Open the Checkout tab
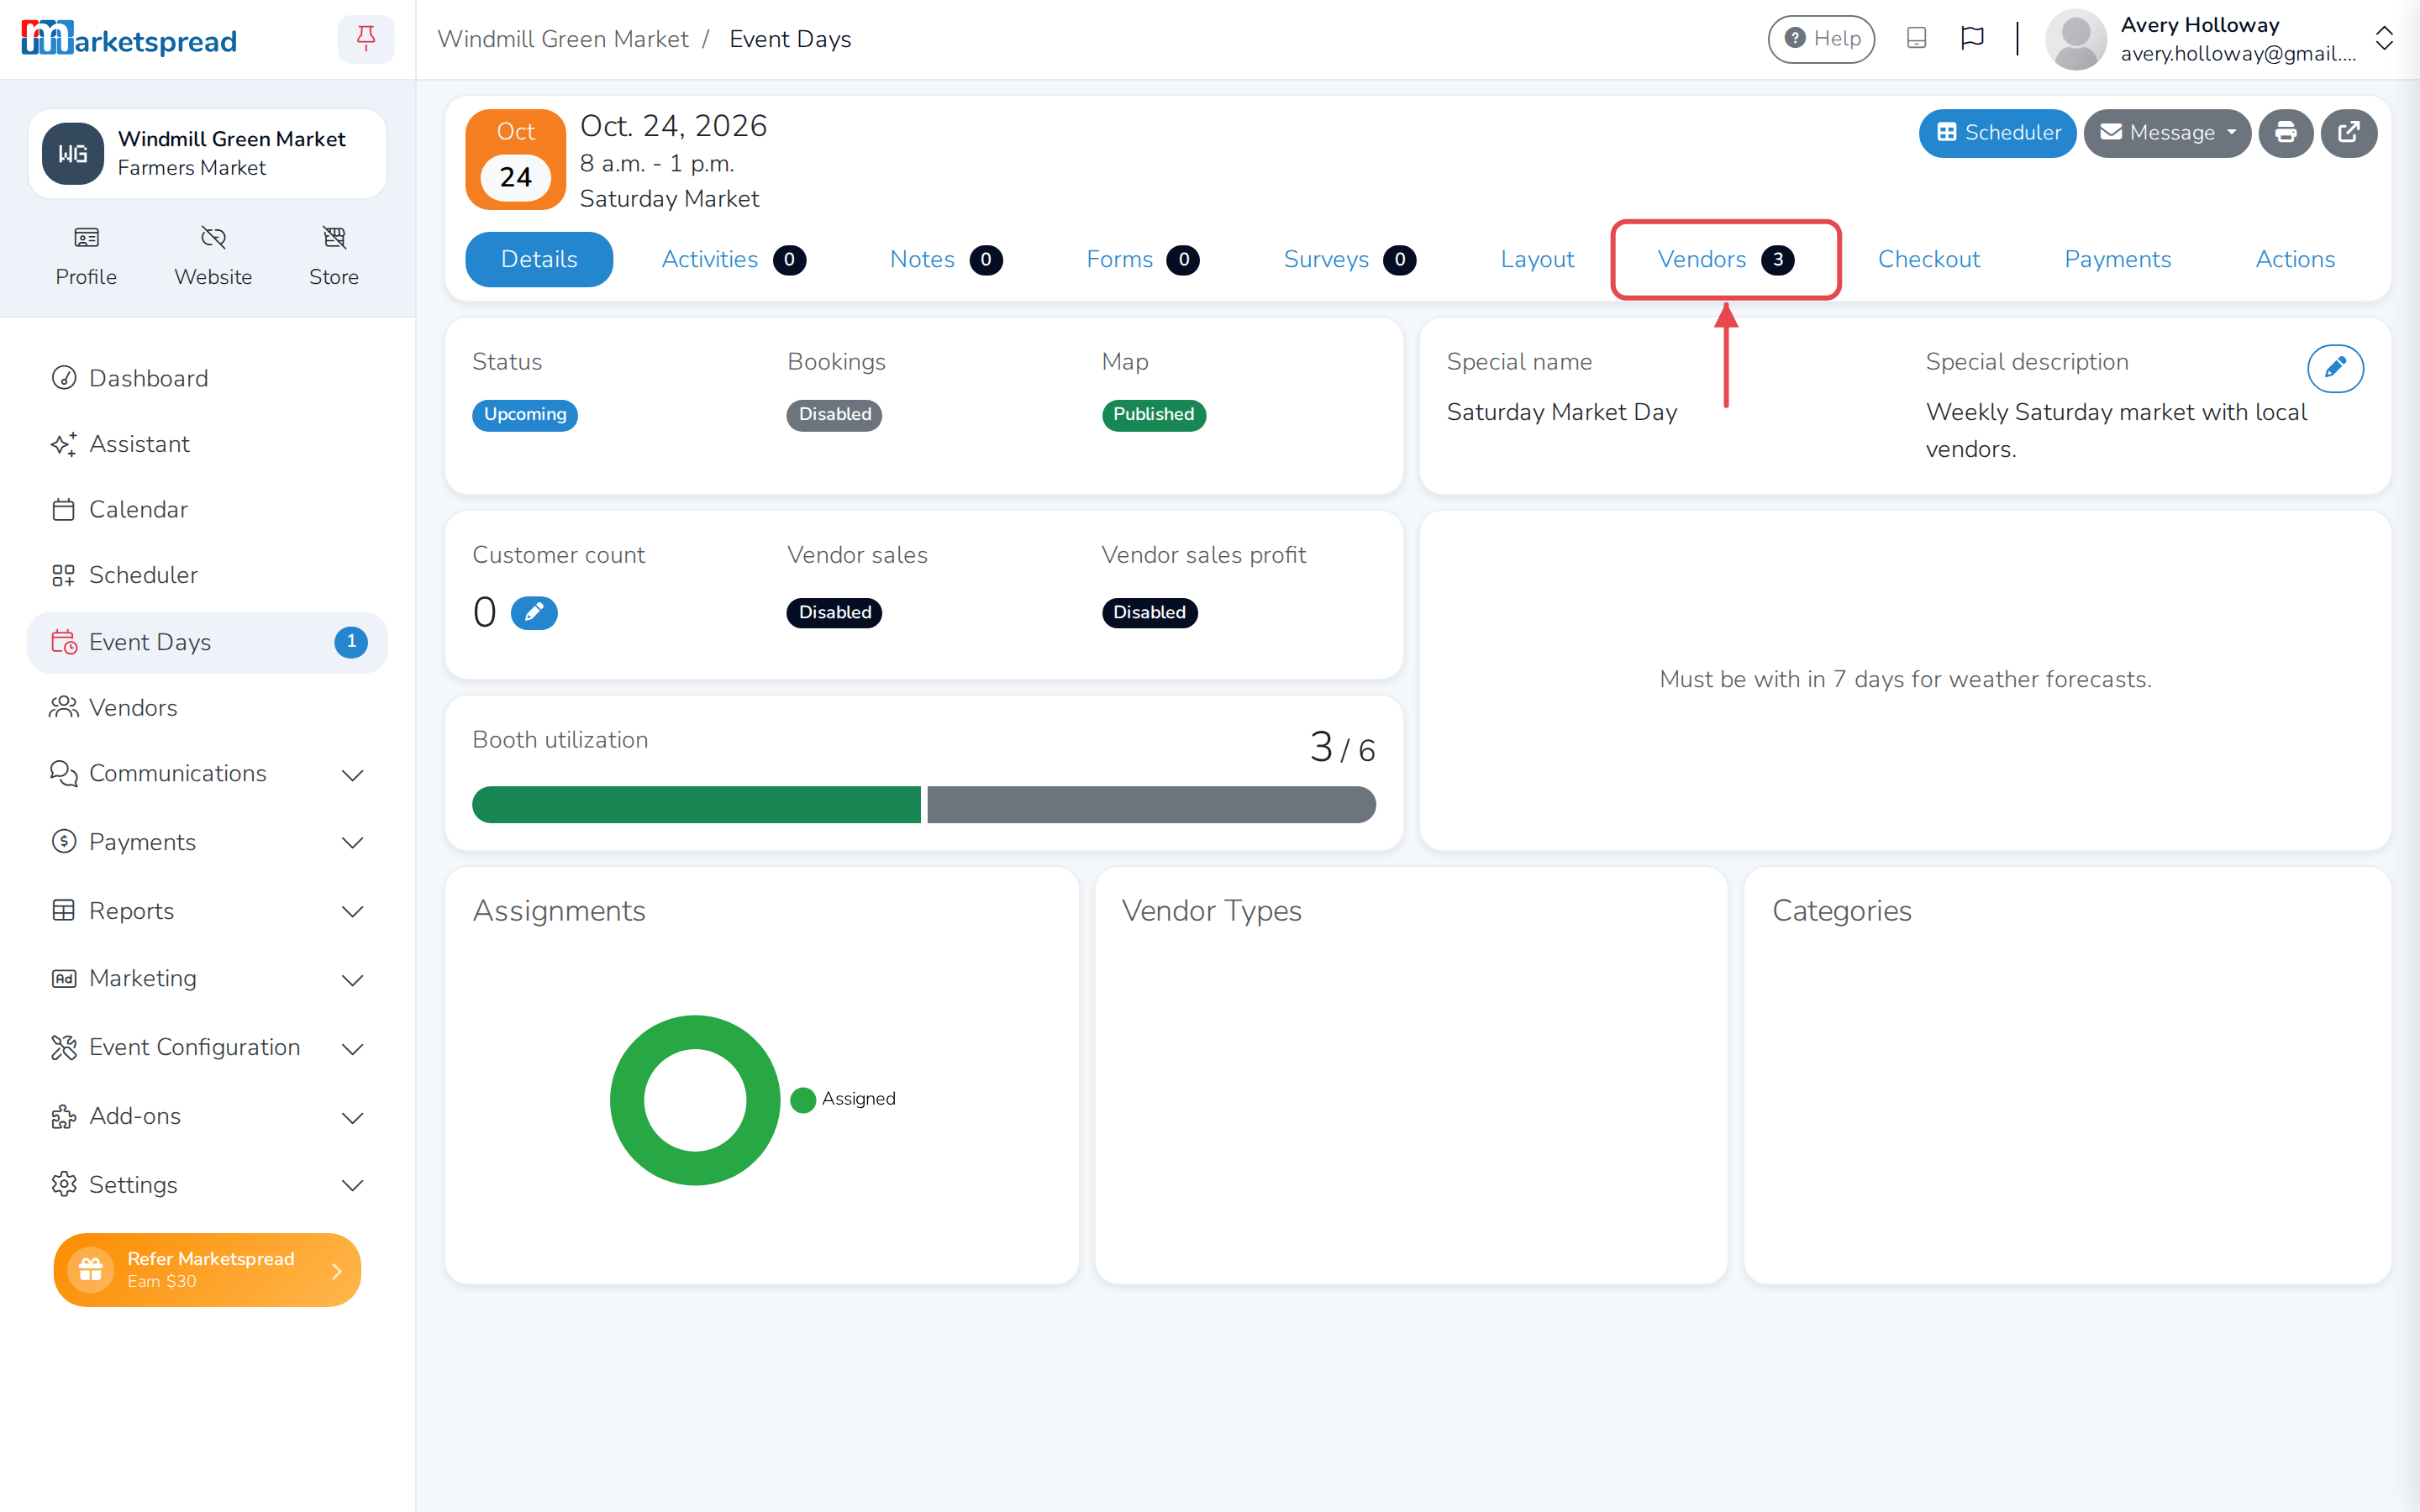Screen dimensions: 2420x1512 click(1929, 260)
